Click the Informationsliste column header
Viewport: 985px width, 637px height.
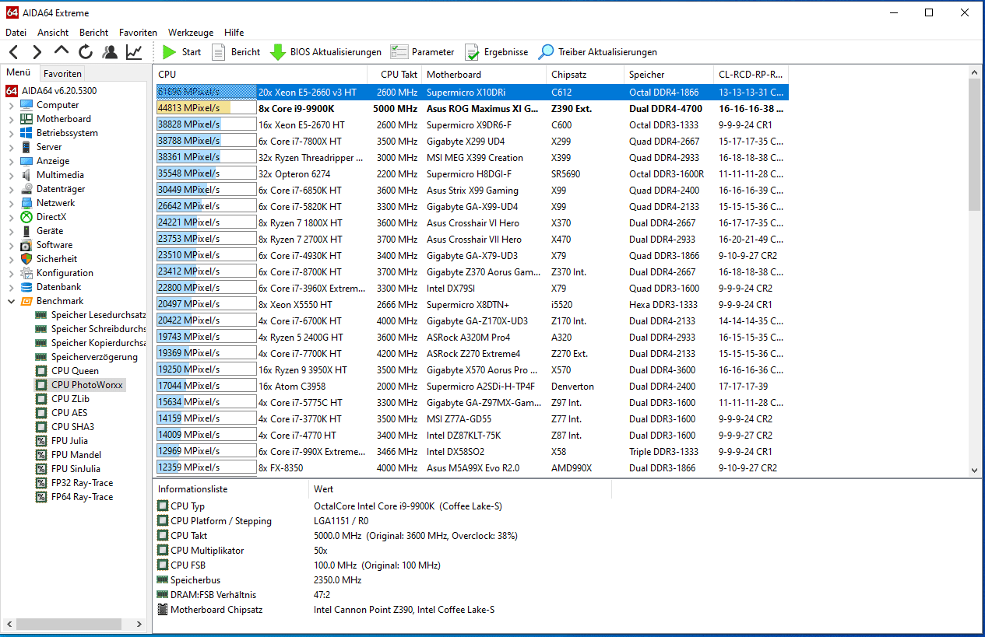[x=230, y=489]
